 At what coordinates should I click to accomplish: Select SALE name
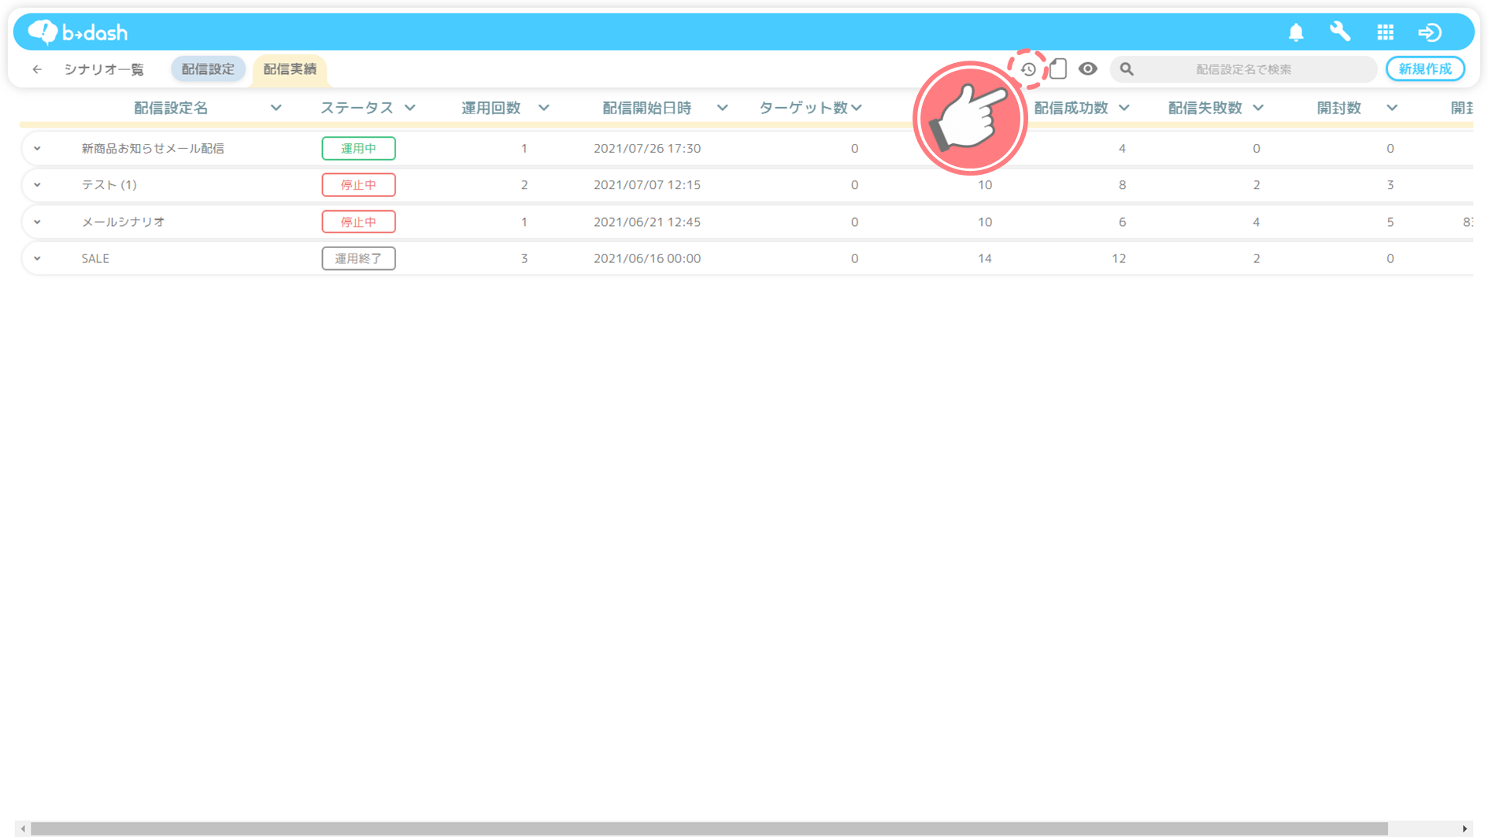pos(95,258)
